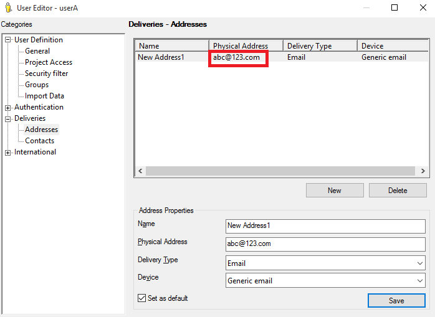Click the New button

coord(335,191)
